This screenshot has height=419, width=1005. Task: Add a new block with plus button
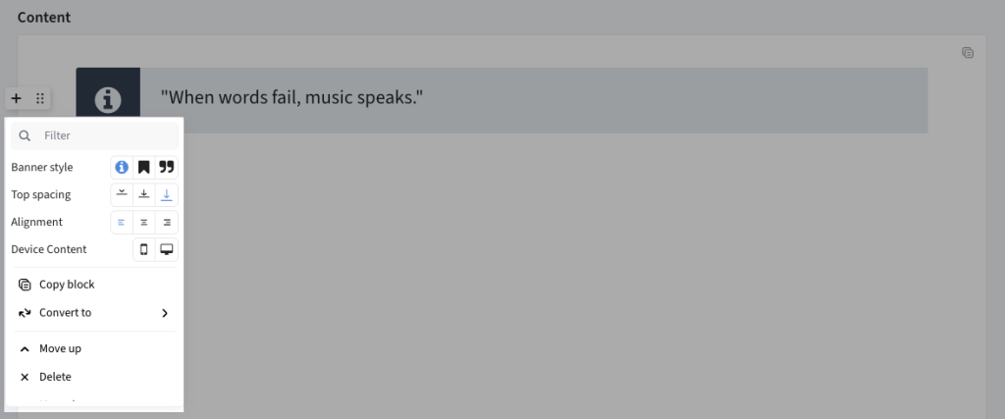(17, 98)
